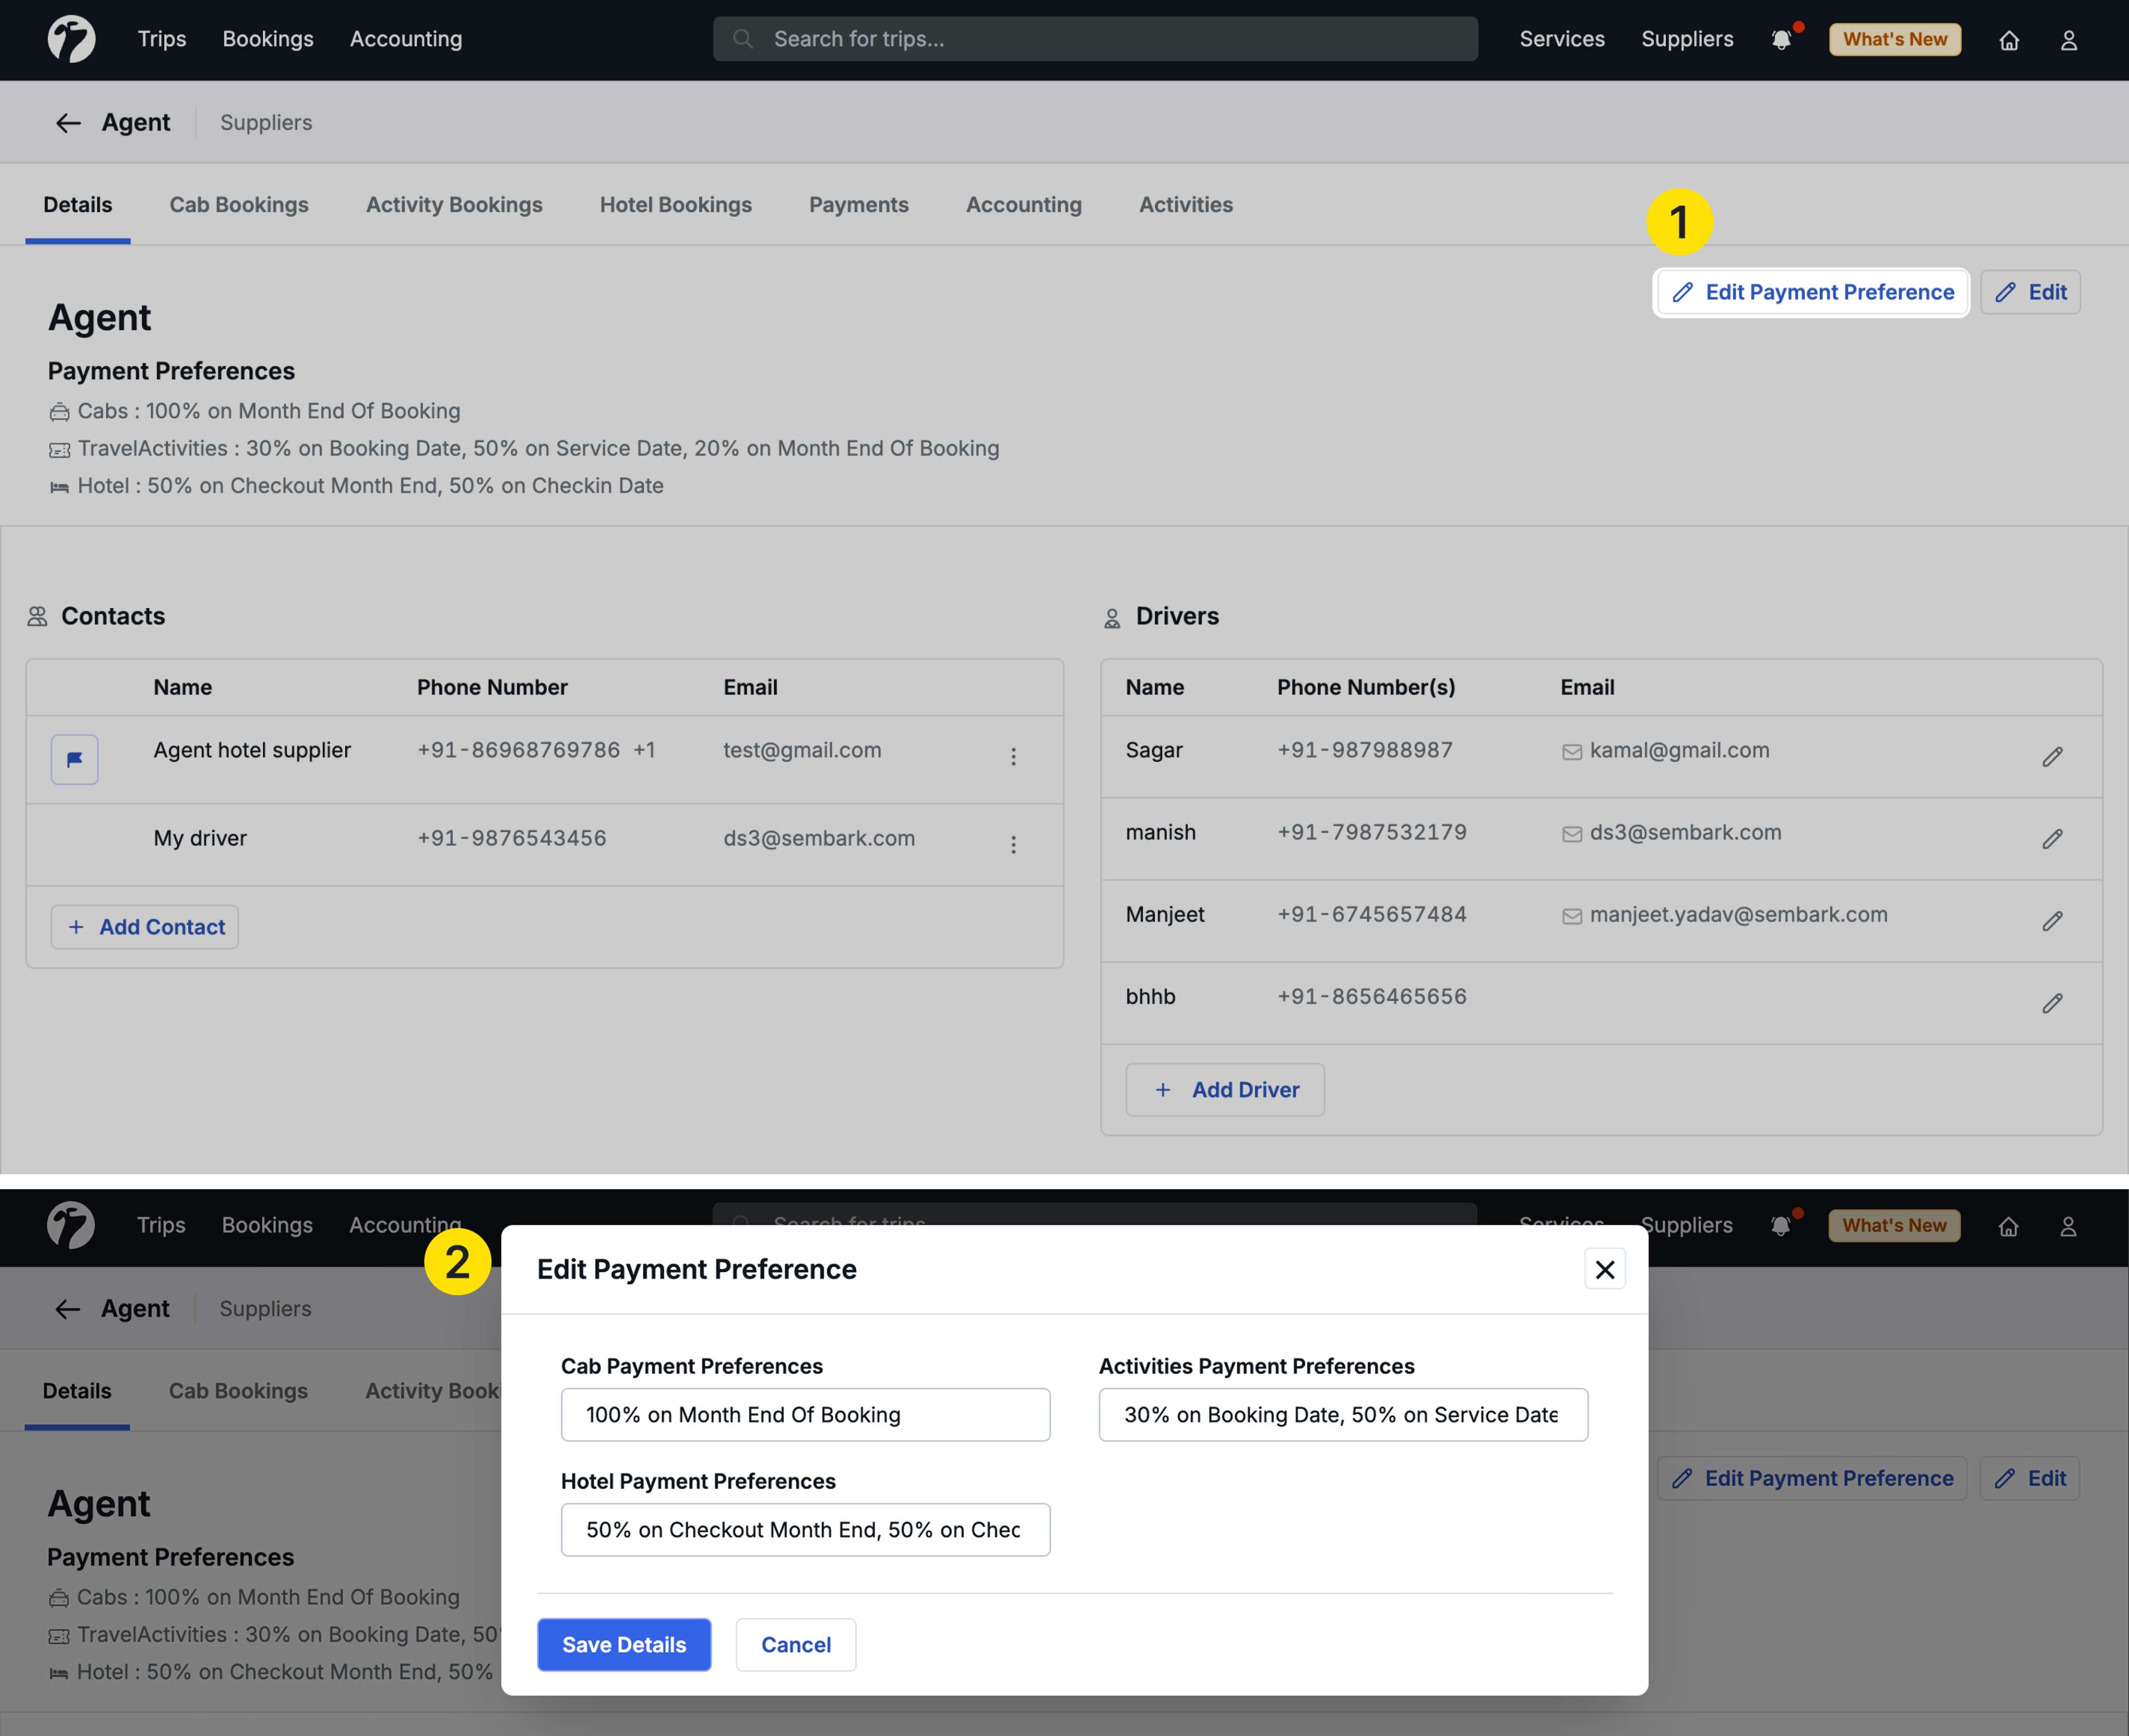Open the user profile icon in top navbar
The image size is (2129, 1736).
pyautogui.click(x=2069, y=40)
